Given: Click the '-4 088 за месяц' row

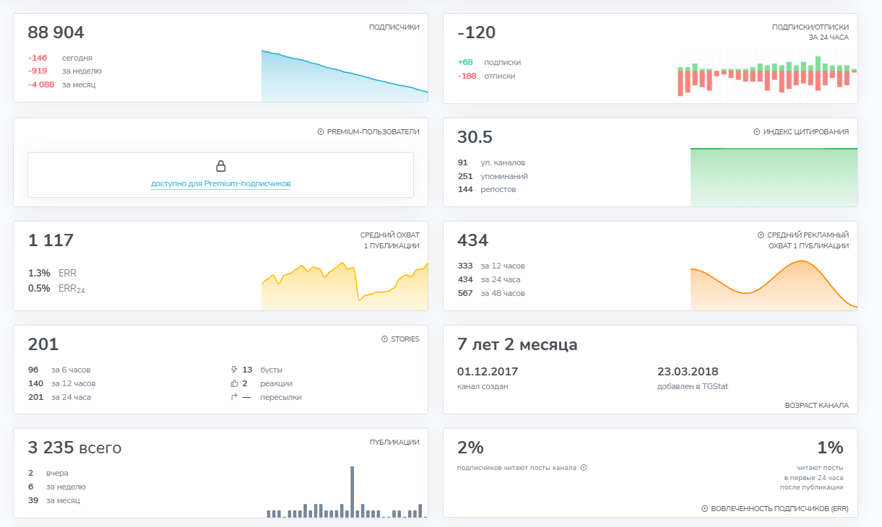Looking at the screenshot, I should coord(61,84).
